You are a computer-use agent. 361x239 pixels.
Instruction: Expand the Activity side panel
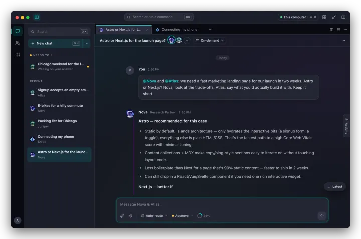click(346, 126)
